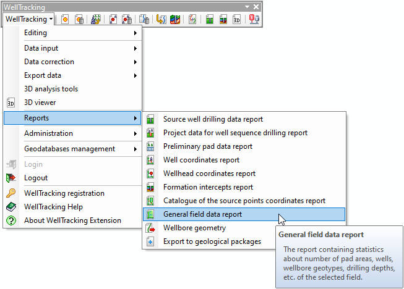Click the colorful geological layers toolbar icon
Screen dimensions: 404x289
[175, 19]
